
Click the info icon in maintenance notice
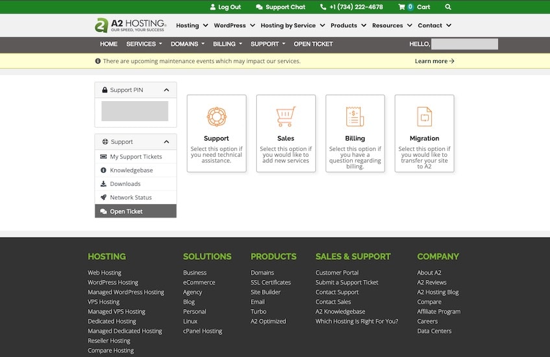tap(98, 61)
